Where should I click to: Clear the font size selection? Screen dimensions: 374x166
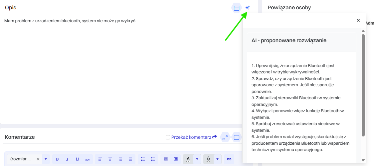38,159
